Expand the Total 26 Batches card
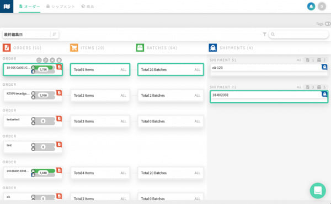Image resolution: width=331 pixels, height=204 pixels. [170, 69]
